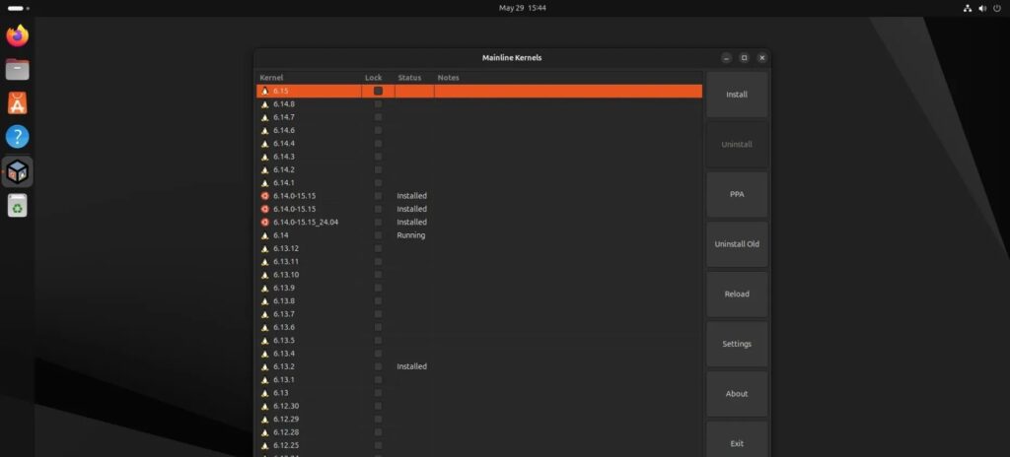1010x457 pixels.
Task: Open the Files app in the dock
Action: click(18, 70)
